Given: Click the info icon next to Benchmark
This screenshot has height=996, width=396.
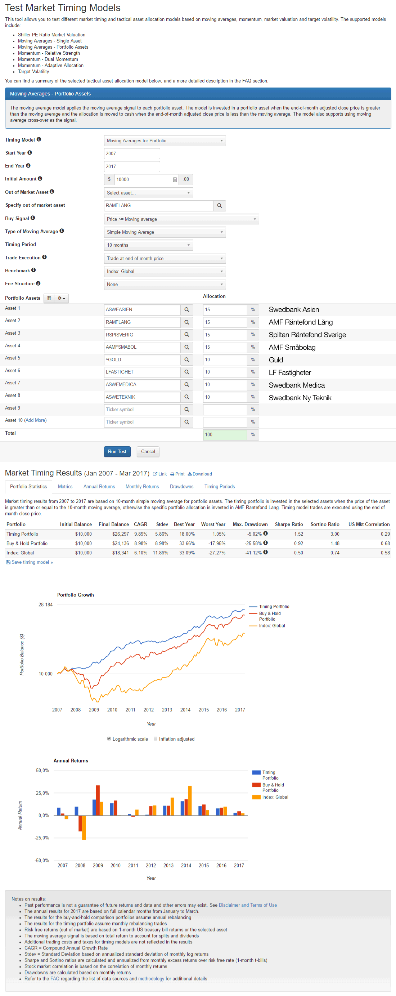Looking at the screenshot, I should point(33,270).
